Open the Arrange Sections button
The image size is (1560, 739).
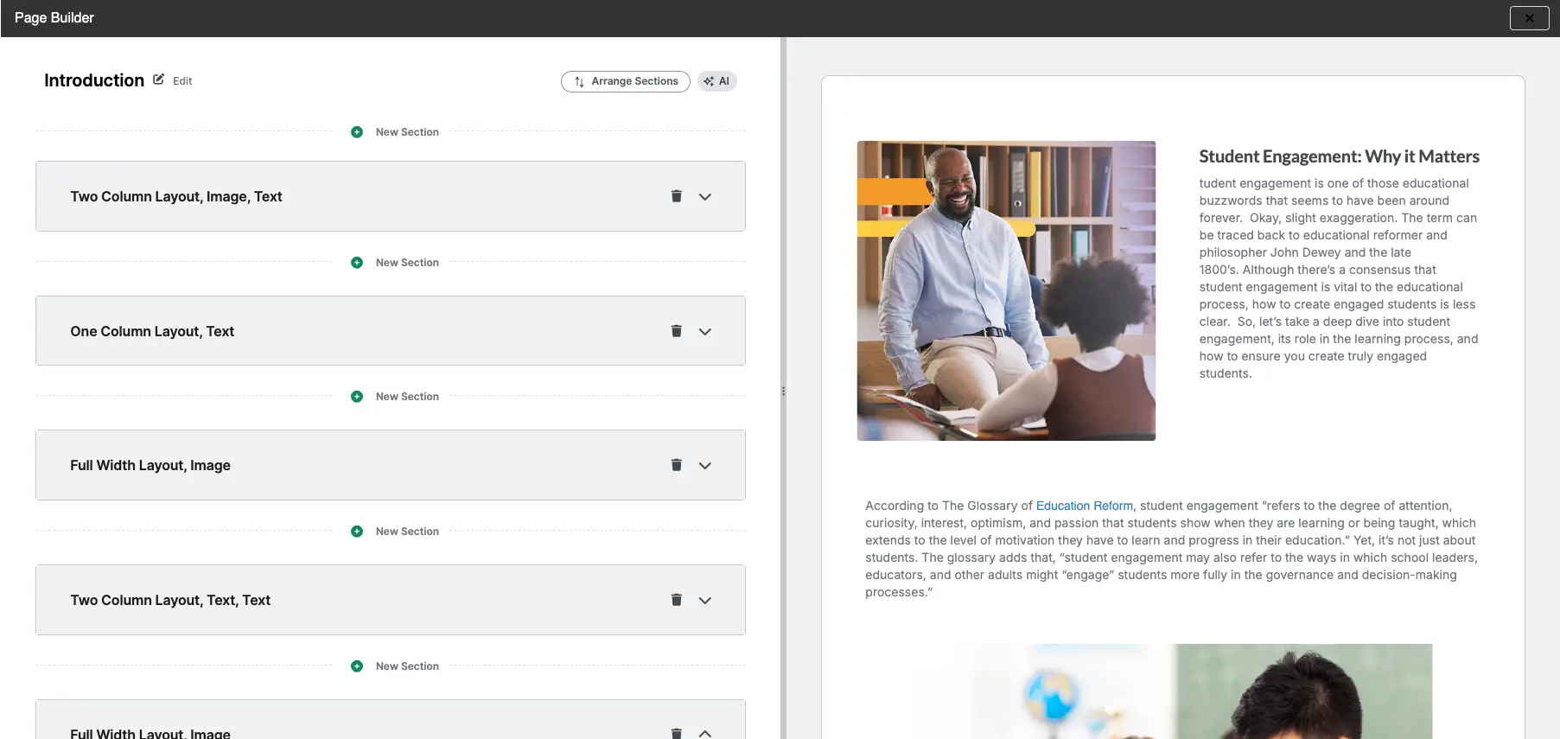[x=626, y=81]
